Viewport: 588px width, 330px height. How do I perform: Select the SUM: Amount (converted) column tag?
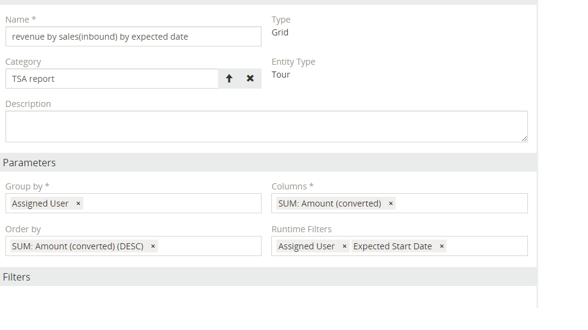tap(330, 204)
